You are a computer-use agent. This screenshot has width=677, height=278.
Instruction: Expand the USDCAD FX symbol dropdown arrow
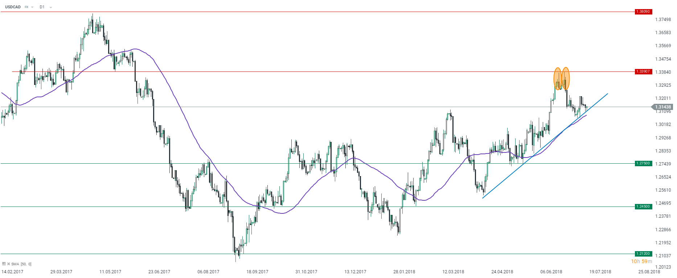click(x=32, y=7)
